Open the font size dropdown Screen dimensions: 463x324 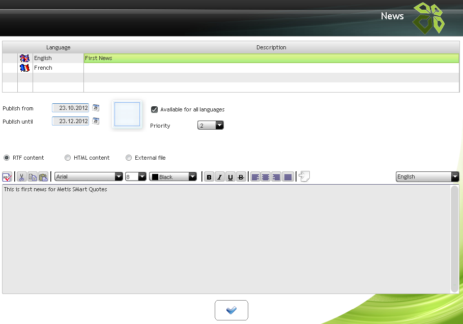(x=142, y=177)
